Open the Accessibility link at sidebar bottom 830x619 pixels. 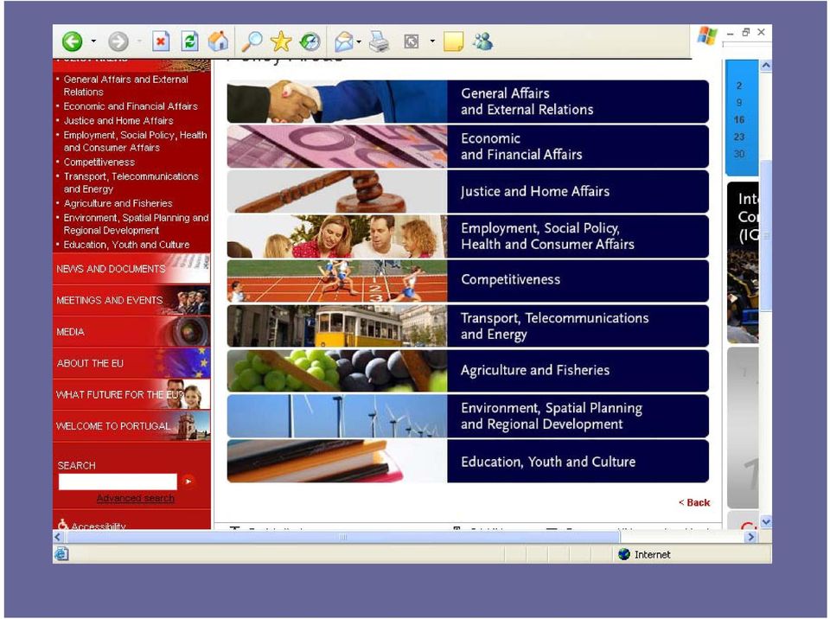tap(92, 526)
